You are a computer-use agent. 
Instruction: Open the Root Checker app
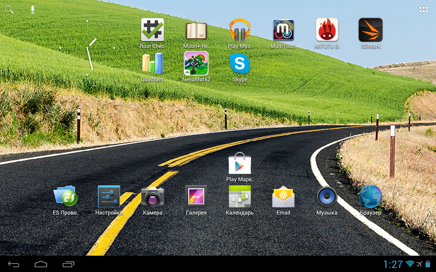[x=153, y=30]
